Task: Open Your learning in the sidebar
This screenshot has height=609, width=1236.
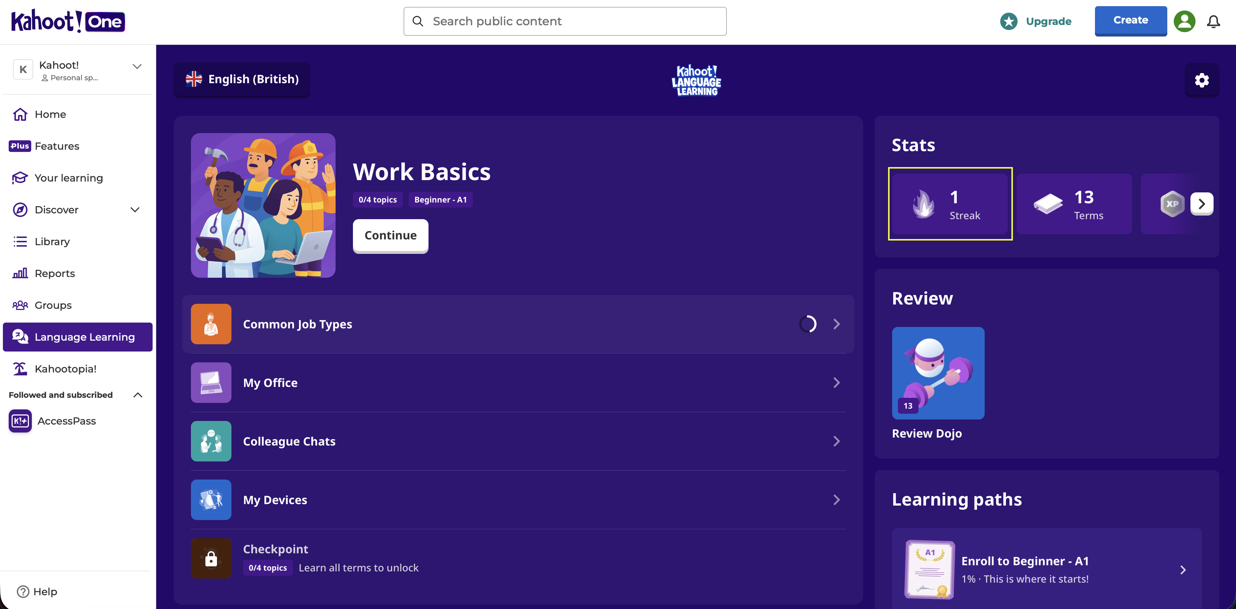Action: point(78,178)
